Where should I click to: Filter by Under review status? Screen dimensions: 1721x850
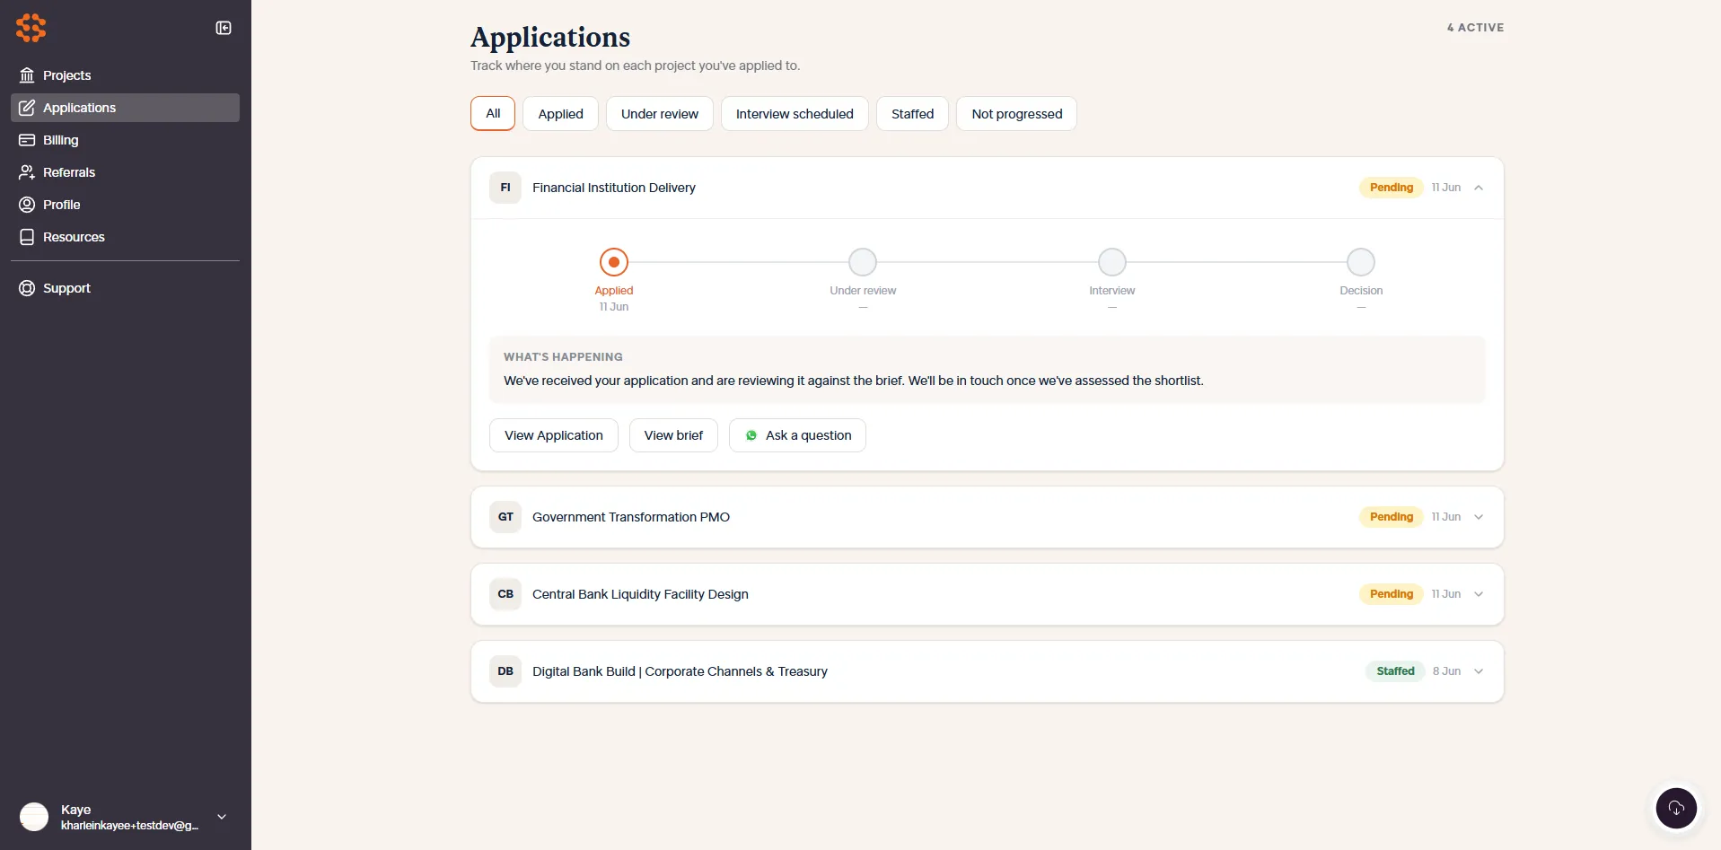click(x=659, y=114)
